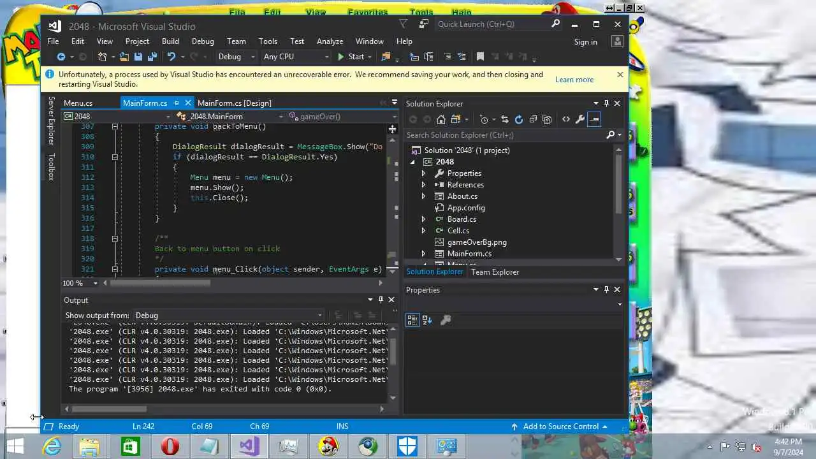
Task: Collapse the backToMenu method fold marker at line 307
Action: point(115,126)
